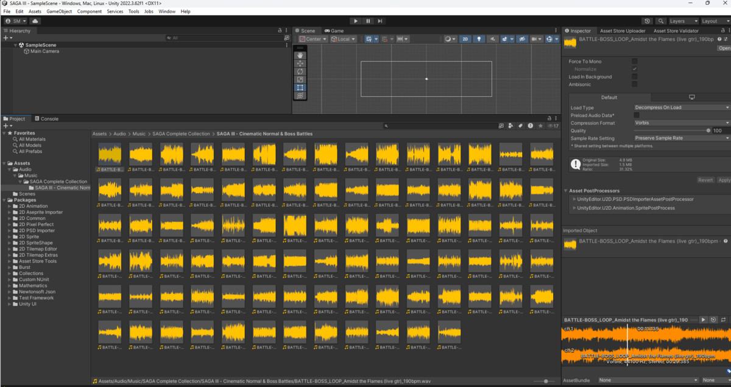
Task: Open the GameObject menu
Action: 59,12
